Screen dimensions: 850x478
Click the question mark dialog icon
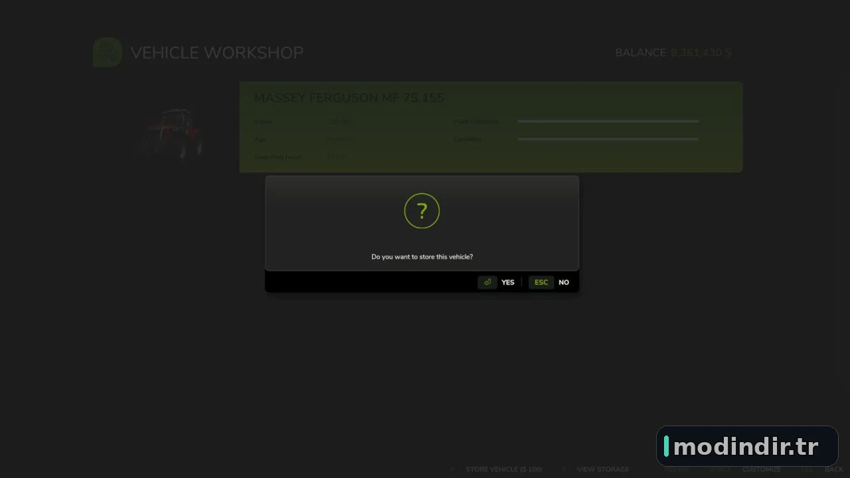point(422,211)
